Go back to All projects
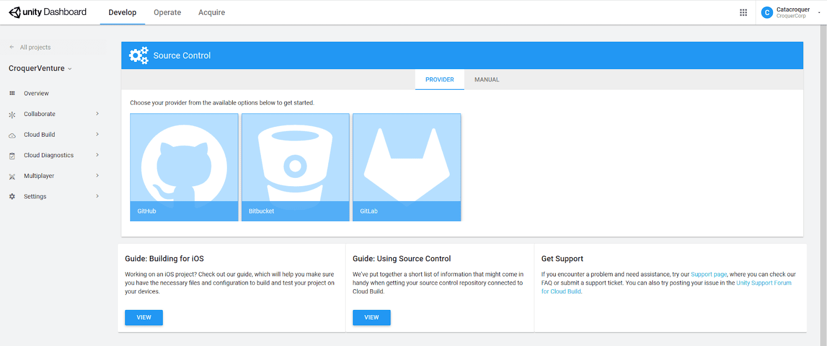Image resolution: width=827 pixels, height=346 pixels. pyautogui.click(x=35, y=47)
